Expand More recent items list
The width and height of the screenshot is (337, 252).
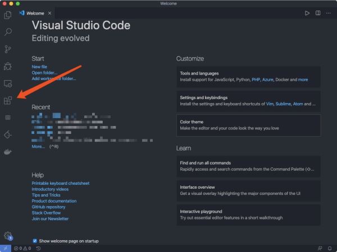(38, 146)
